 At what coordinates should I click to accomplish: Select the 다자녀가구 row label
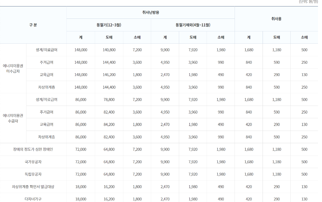[x=34, y=199]
